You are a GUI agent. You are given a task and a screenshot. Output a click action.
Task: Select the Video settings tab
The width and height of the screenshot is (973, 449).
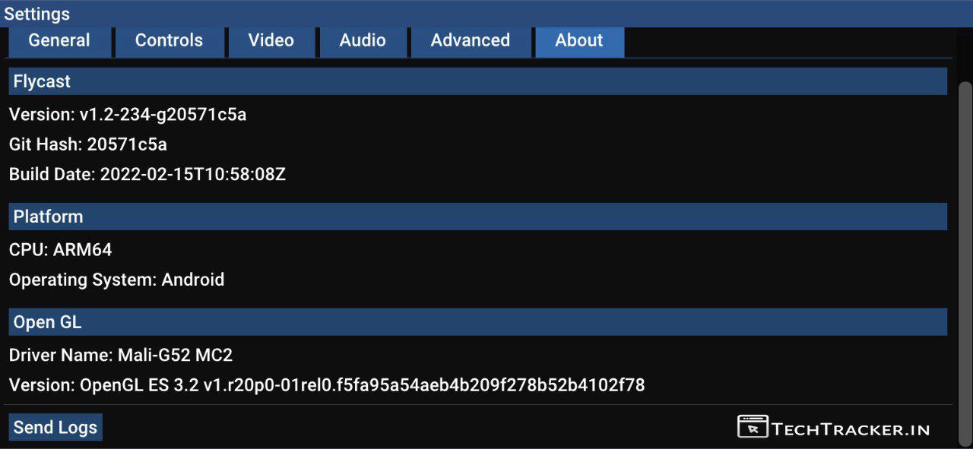[271, 41]
